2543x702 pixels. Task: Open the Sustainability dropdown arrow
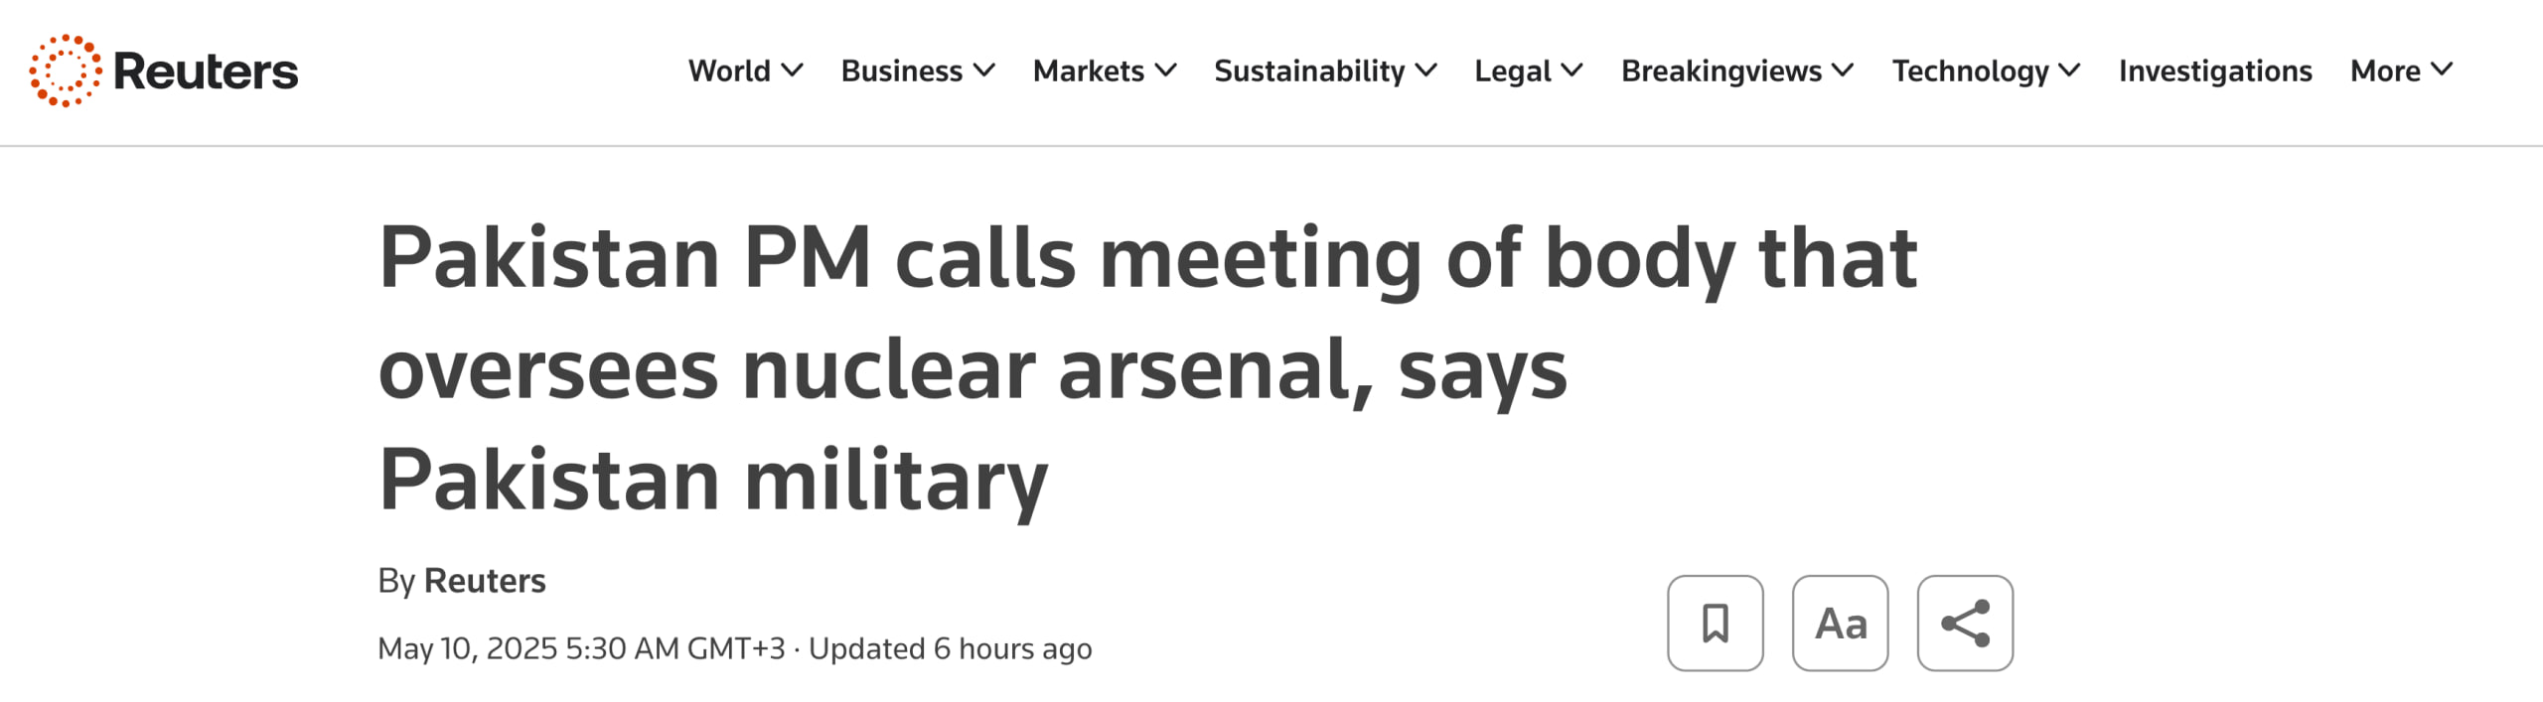1426,70
